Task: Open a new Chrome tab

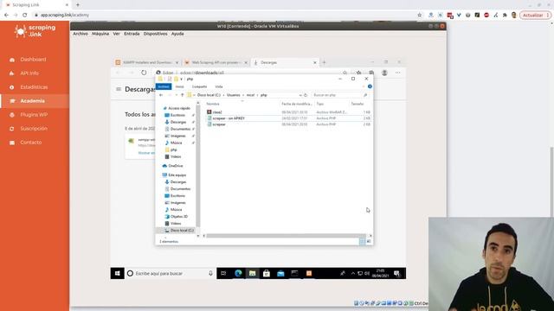Action: coord(78,5)
